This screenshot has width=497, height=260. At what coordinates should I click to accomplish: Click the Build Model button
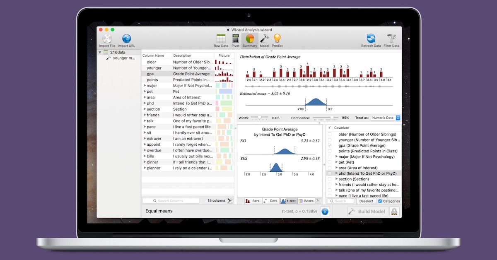point(367,212)
